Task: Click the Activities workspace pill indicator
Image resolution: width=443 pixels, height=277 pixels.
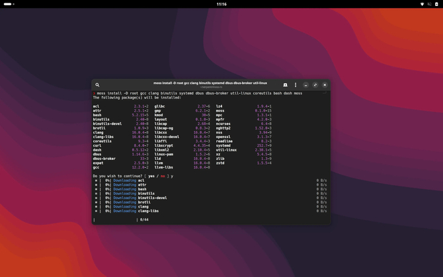Action: (x=8, y=4)
